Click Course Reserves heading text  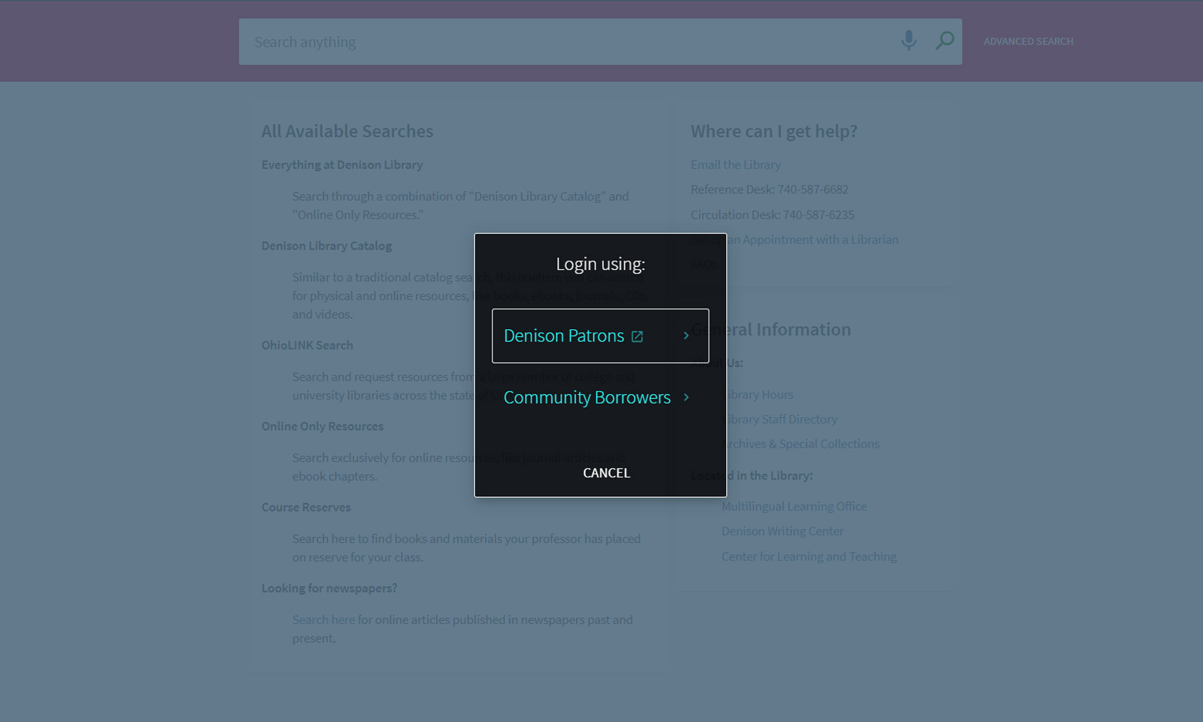click(x=306, y=507)
